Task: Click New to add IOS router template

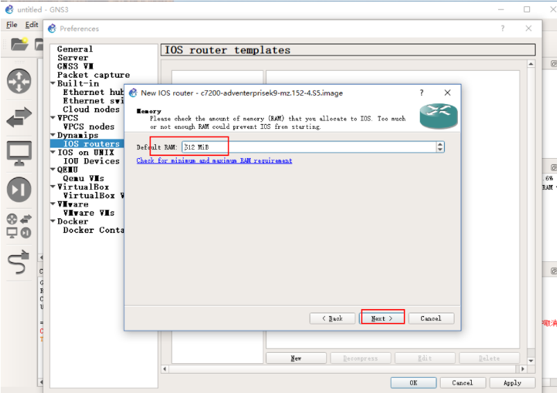Action: 296,358
